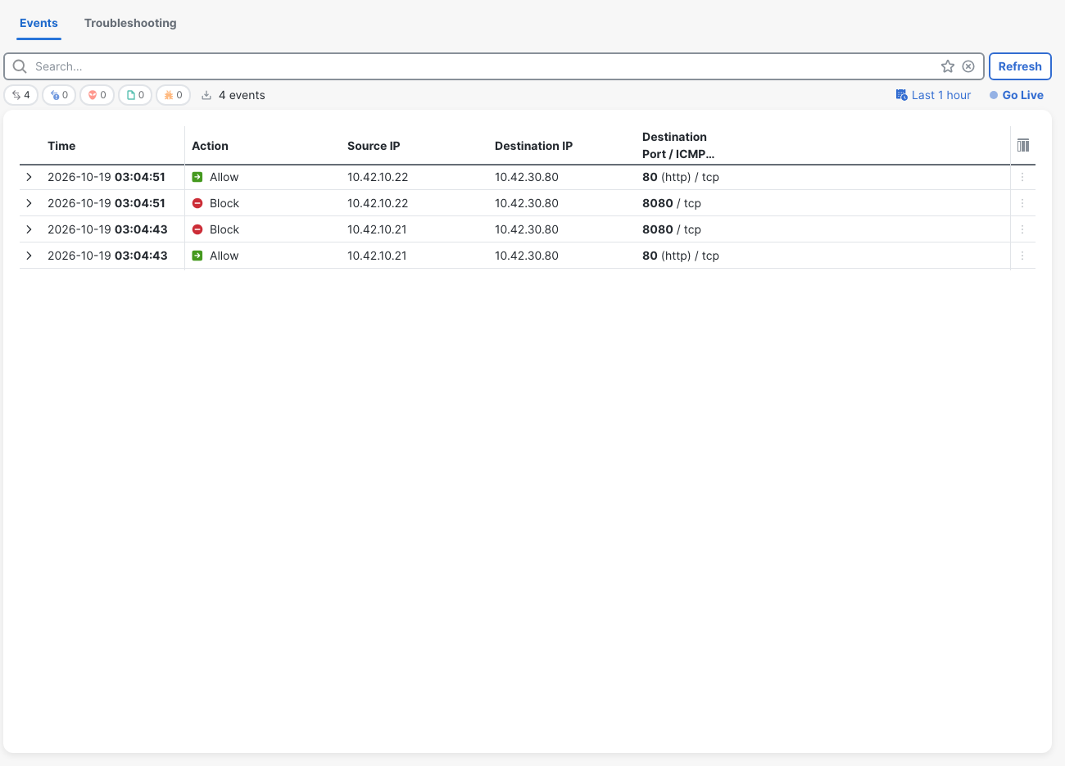1065x766 pixels.
Task: Open row menu for 10.42.10.22 Allow event
Action: pos(1022,177)
